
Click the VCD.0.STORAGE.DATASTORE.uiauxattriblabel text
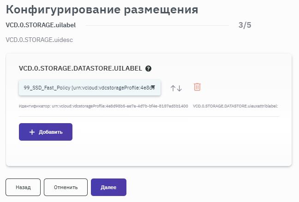[x=235, y=106]
